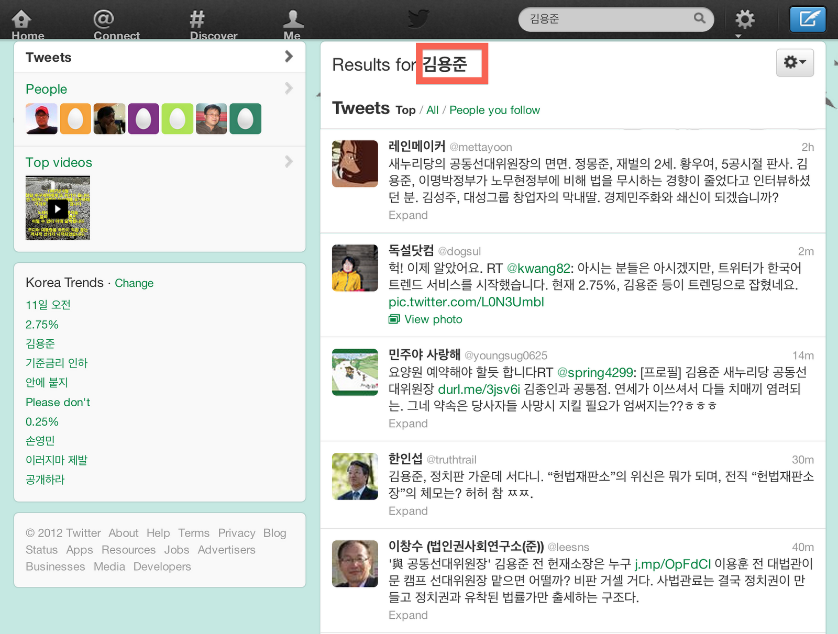Screen dimensions: 838x634
Task: Open 레인메이커 profile avatar
Action: (355, 163)
